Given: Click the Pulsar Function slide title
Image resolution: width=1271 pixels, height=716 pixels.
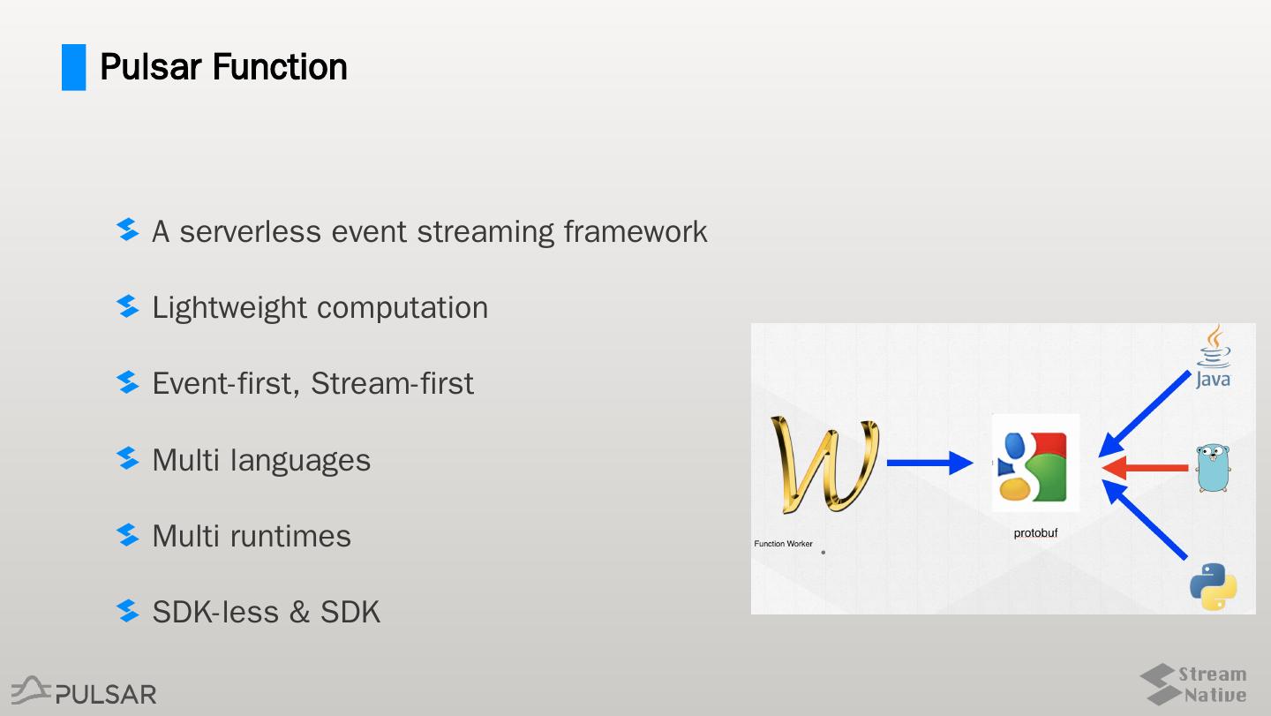Looking at the screenshot, I should pyautogui.click(x=223, y=67).
